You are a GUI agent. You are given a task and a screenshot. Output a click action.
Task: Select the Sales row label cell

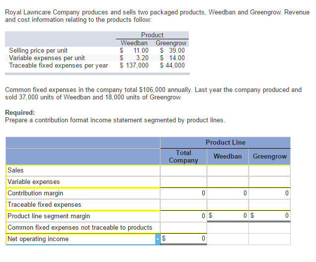pyautogui.click(x=83, y=170)
